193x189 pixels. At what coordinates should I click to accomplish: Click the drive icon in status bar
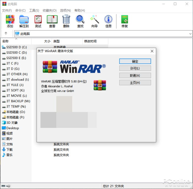point(3,186)
